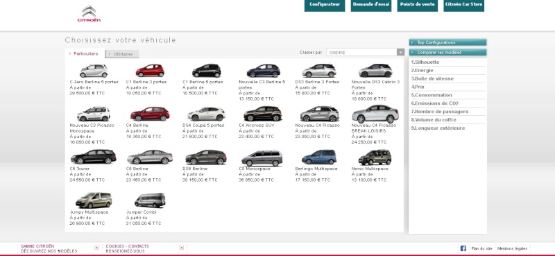Click the C4 Berline name text

[x=137, y=126]
